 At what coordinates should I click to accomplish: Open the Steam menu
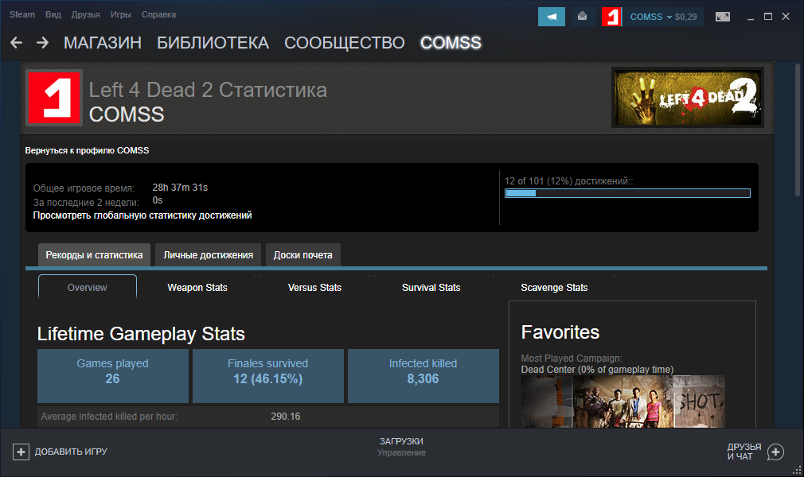[22, 14]
